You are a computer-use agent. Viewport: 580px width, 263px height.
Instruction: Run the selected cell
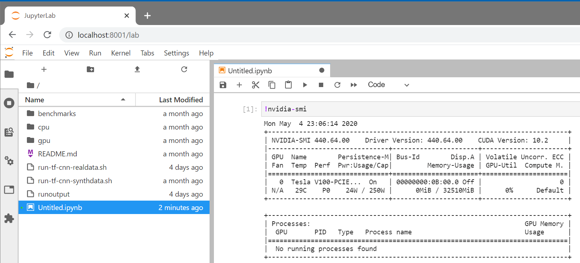tap(305, 85)
